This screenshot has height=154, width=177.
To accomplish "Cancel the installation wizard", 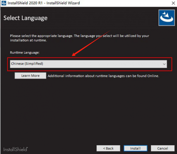I will pyautogui.click(x=163, y=148).
